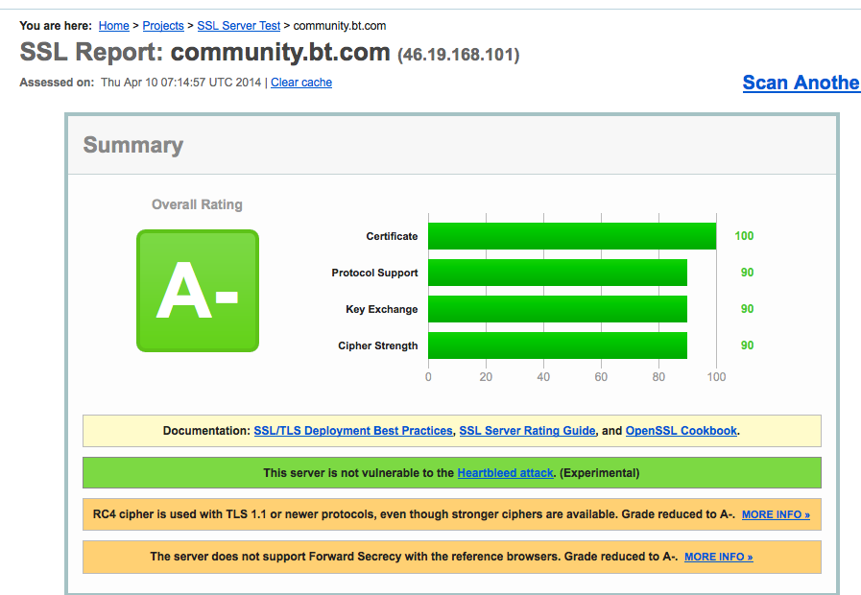The height and width of the screenshot is (595, 861).
Task: Click the 'Cipher Strength' chart label
Action: point(378,345)
